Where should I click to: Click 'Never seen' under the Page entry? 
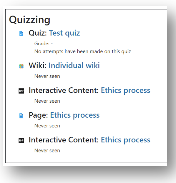tap(47, 126)
